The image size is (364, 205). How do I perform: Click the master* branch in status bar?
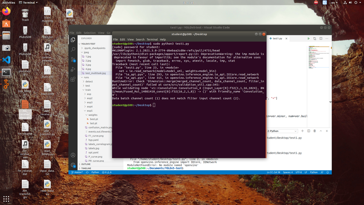(77, 173)
